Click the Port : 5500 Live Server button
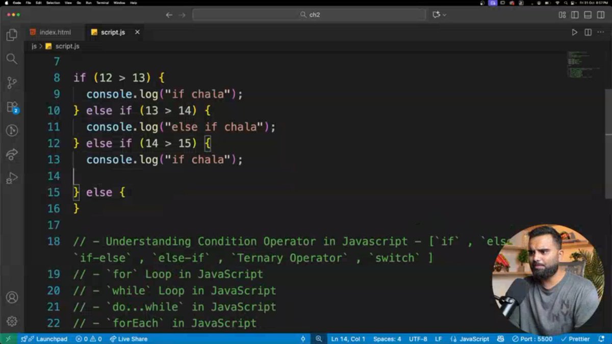This screenshot has width=612, height=344. point(532,339)
